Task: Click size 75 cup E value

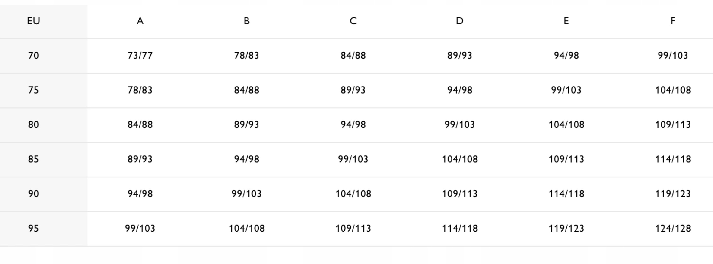Action: tap(566, 90)
